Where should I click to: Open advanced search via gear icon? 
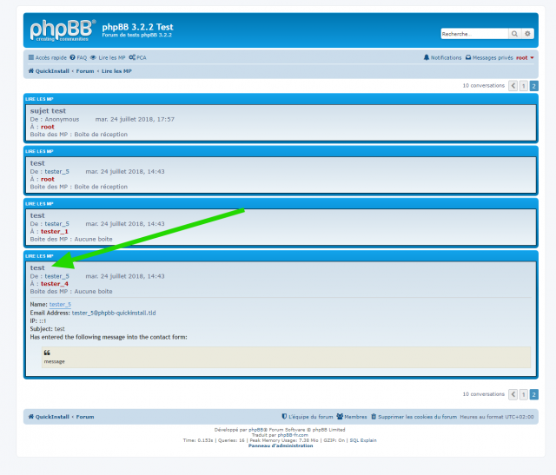[527, 34]
